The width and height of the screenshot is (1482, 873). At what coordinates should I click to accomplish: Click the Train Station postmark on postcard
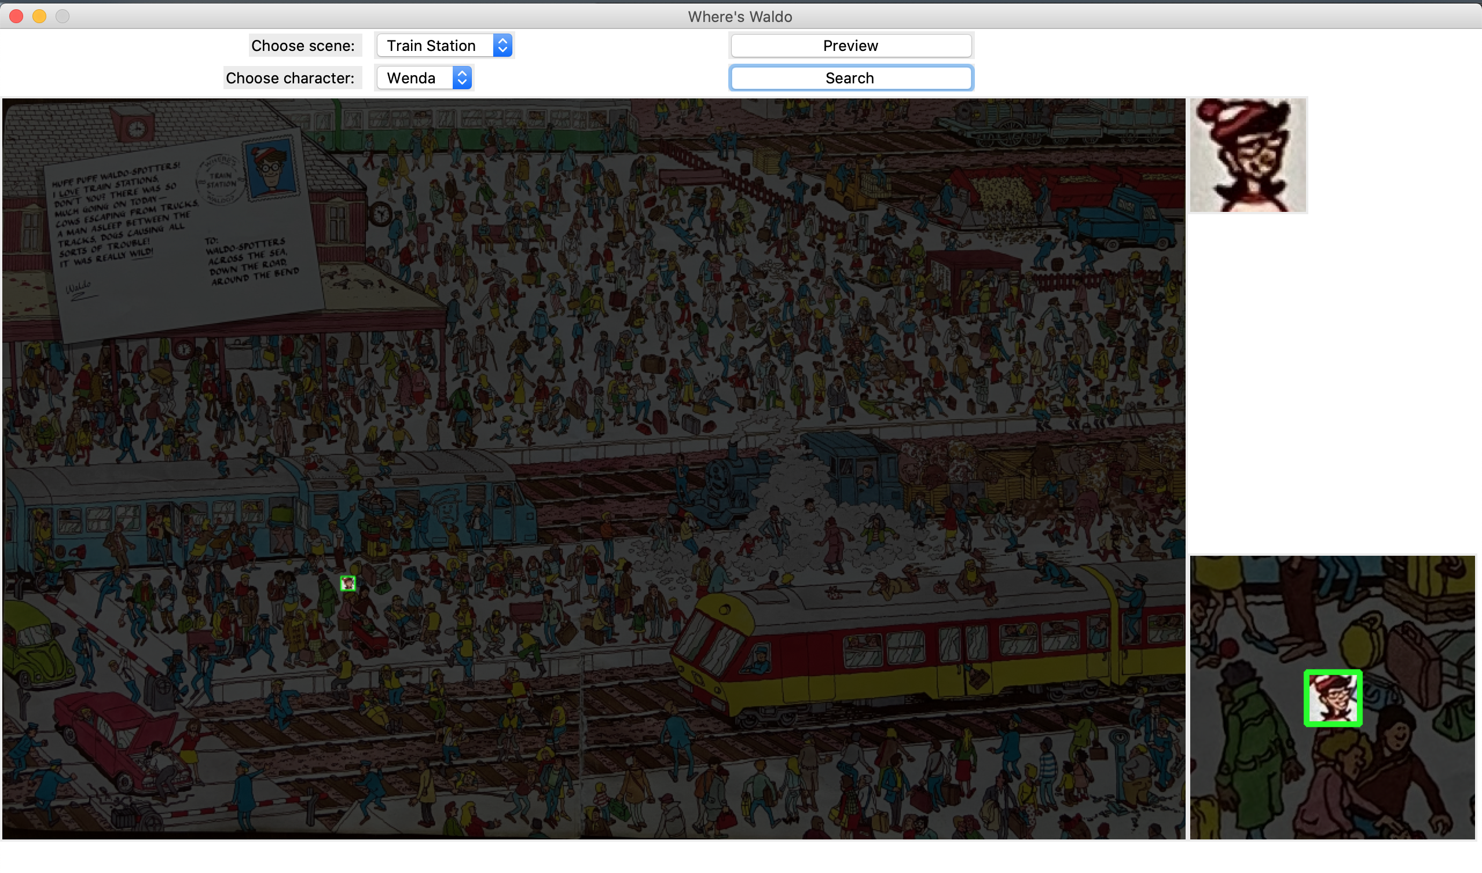[220, 180]
